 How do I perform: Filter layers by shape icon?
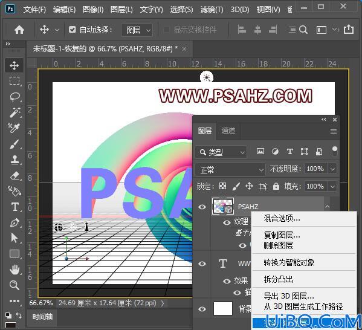point(304,152)
